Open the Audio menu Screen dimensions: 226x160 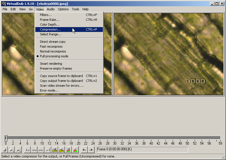(51, 9)
